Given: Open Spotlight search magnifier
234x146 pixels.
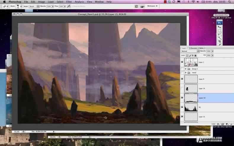Looking at the screenshot, I should point(229,2).
